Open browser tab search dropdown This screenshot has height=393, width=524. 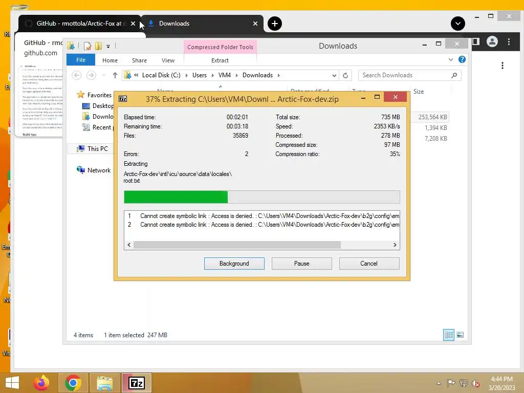click(458, 24)
